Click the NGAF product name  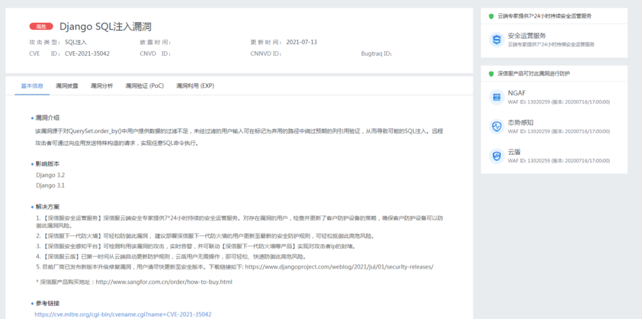517,93
